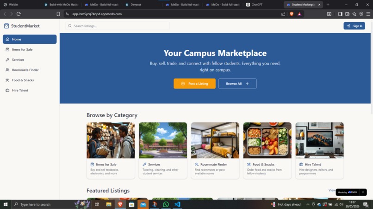Click the taskbar search box
The image size is (373, 209).
tap(51, 204)
